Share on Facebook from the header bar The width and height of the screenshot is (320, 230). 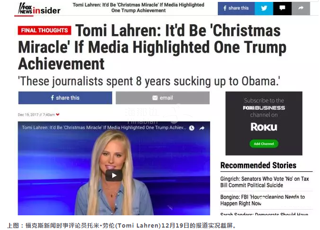point(236,9)
